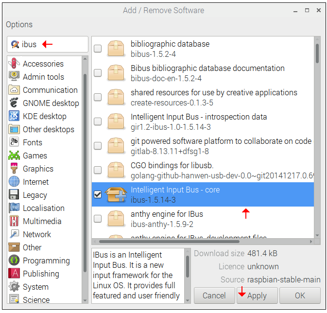Select the 'bibliographic database' bibus row
Screen dimensions: 327x313
(203, 49)
